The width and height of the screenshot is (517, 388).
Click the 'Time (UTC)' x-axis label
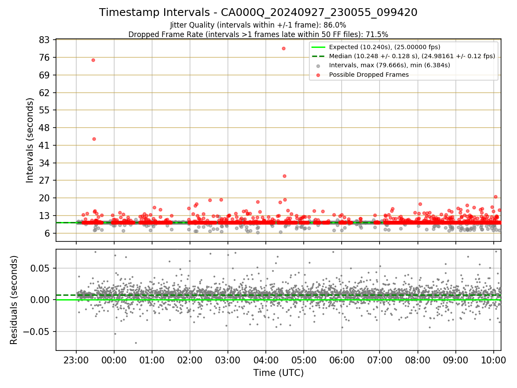[278, 372]
